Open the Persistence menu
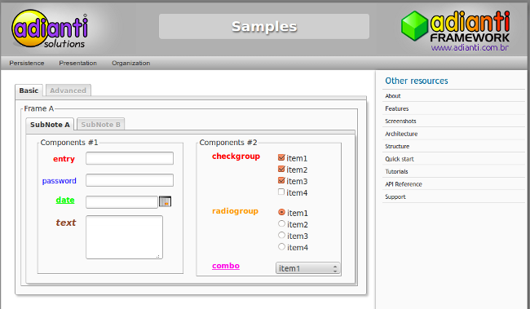This screenshot has width=530, height=309. point(27,64)
